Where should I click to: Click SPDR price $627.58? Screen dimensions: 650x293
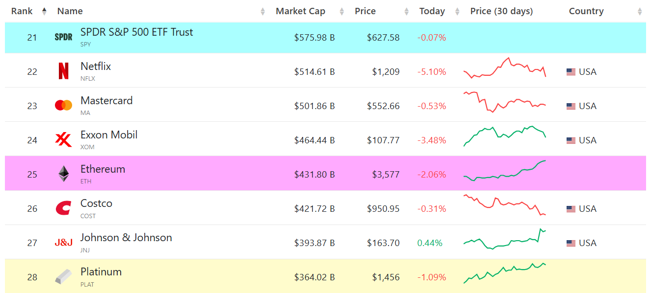pos(383,38)
